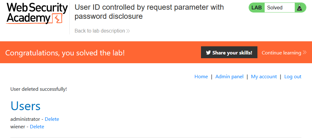Screen dimensions: 312x138
Task: Click the flask icon in lab status
Action: (299, 8)
